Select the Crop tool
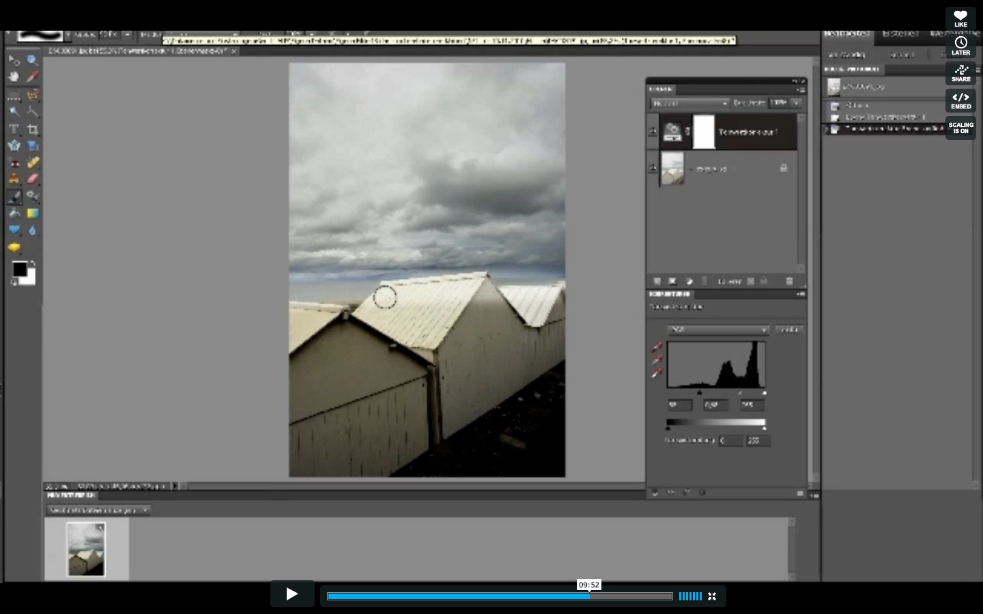The height and width of the screenshot is (614, 983). click(32, 129)
